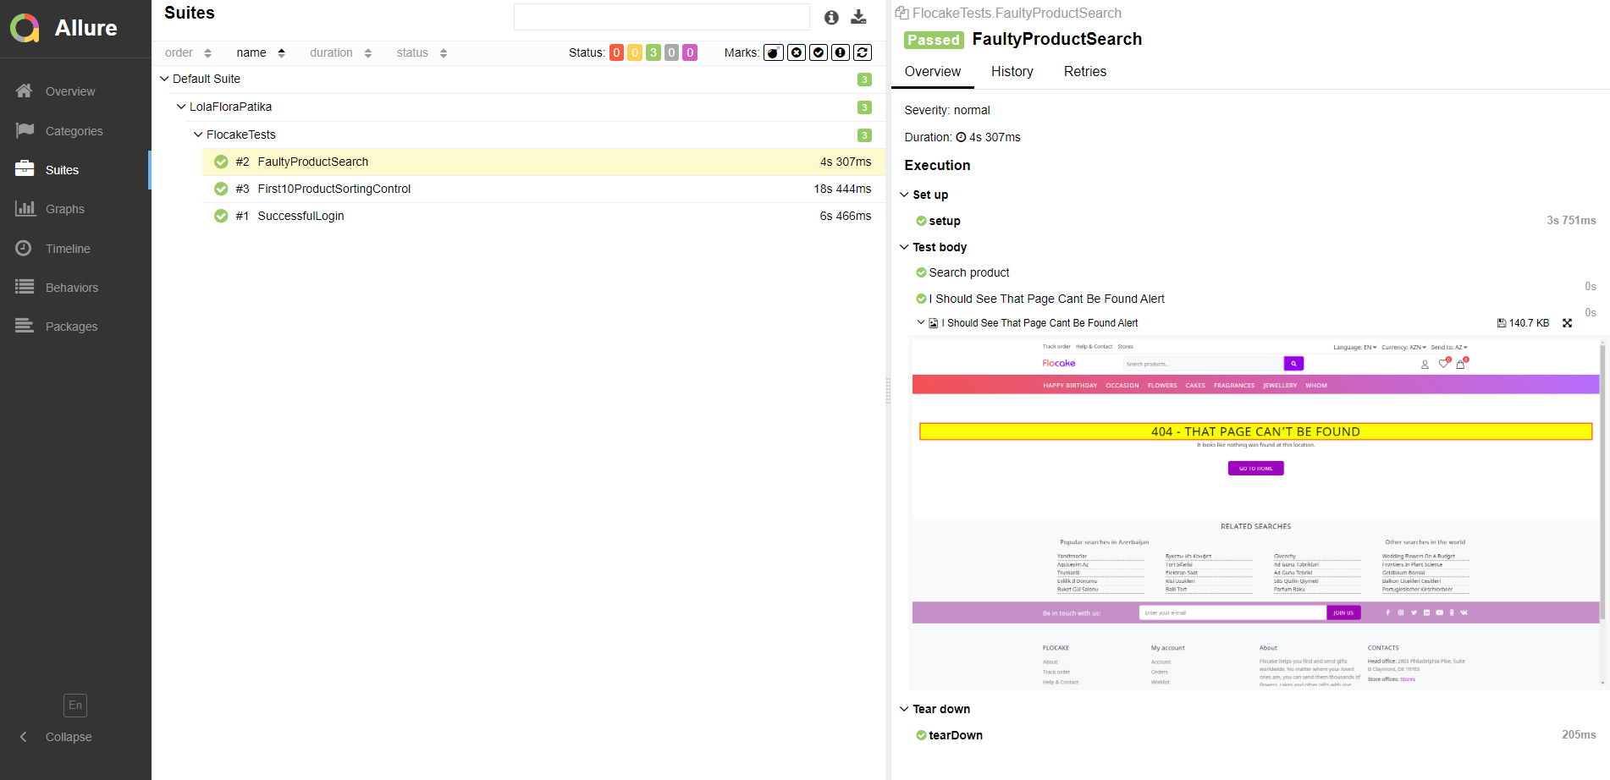The width and height of the screenshot is (1610, 780).
Task: Select the Packages sidebar icon
Action: click(x=71, y=326)
